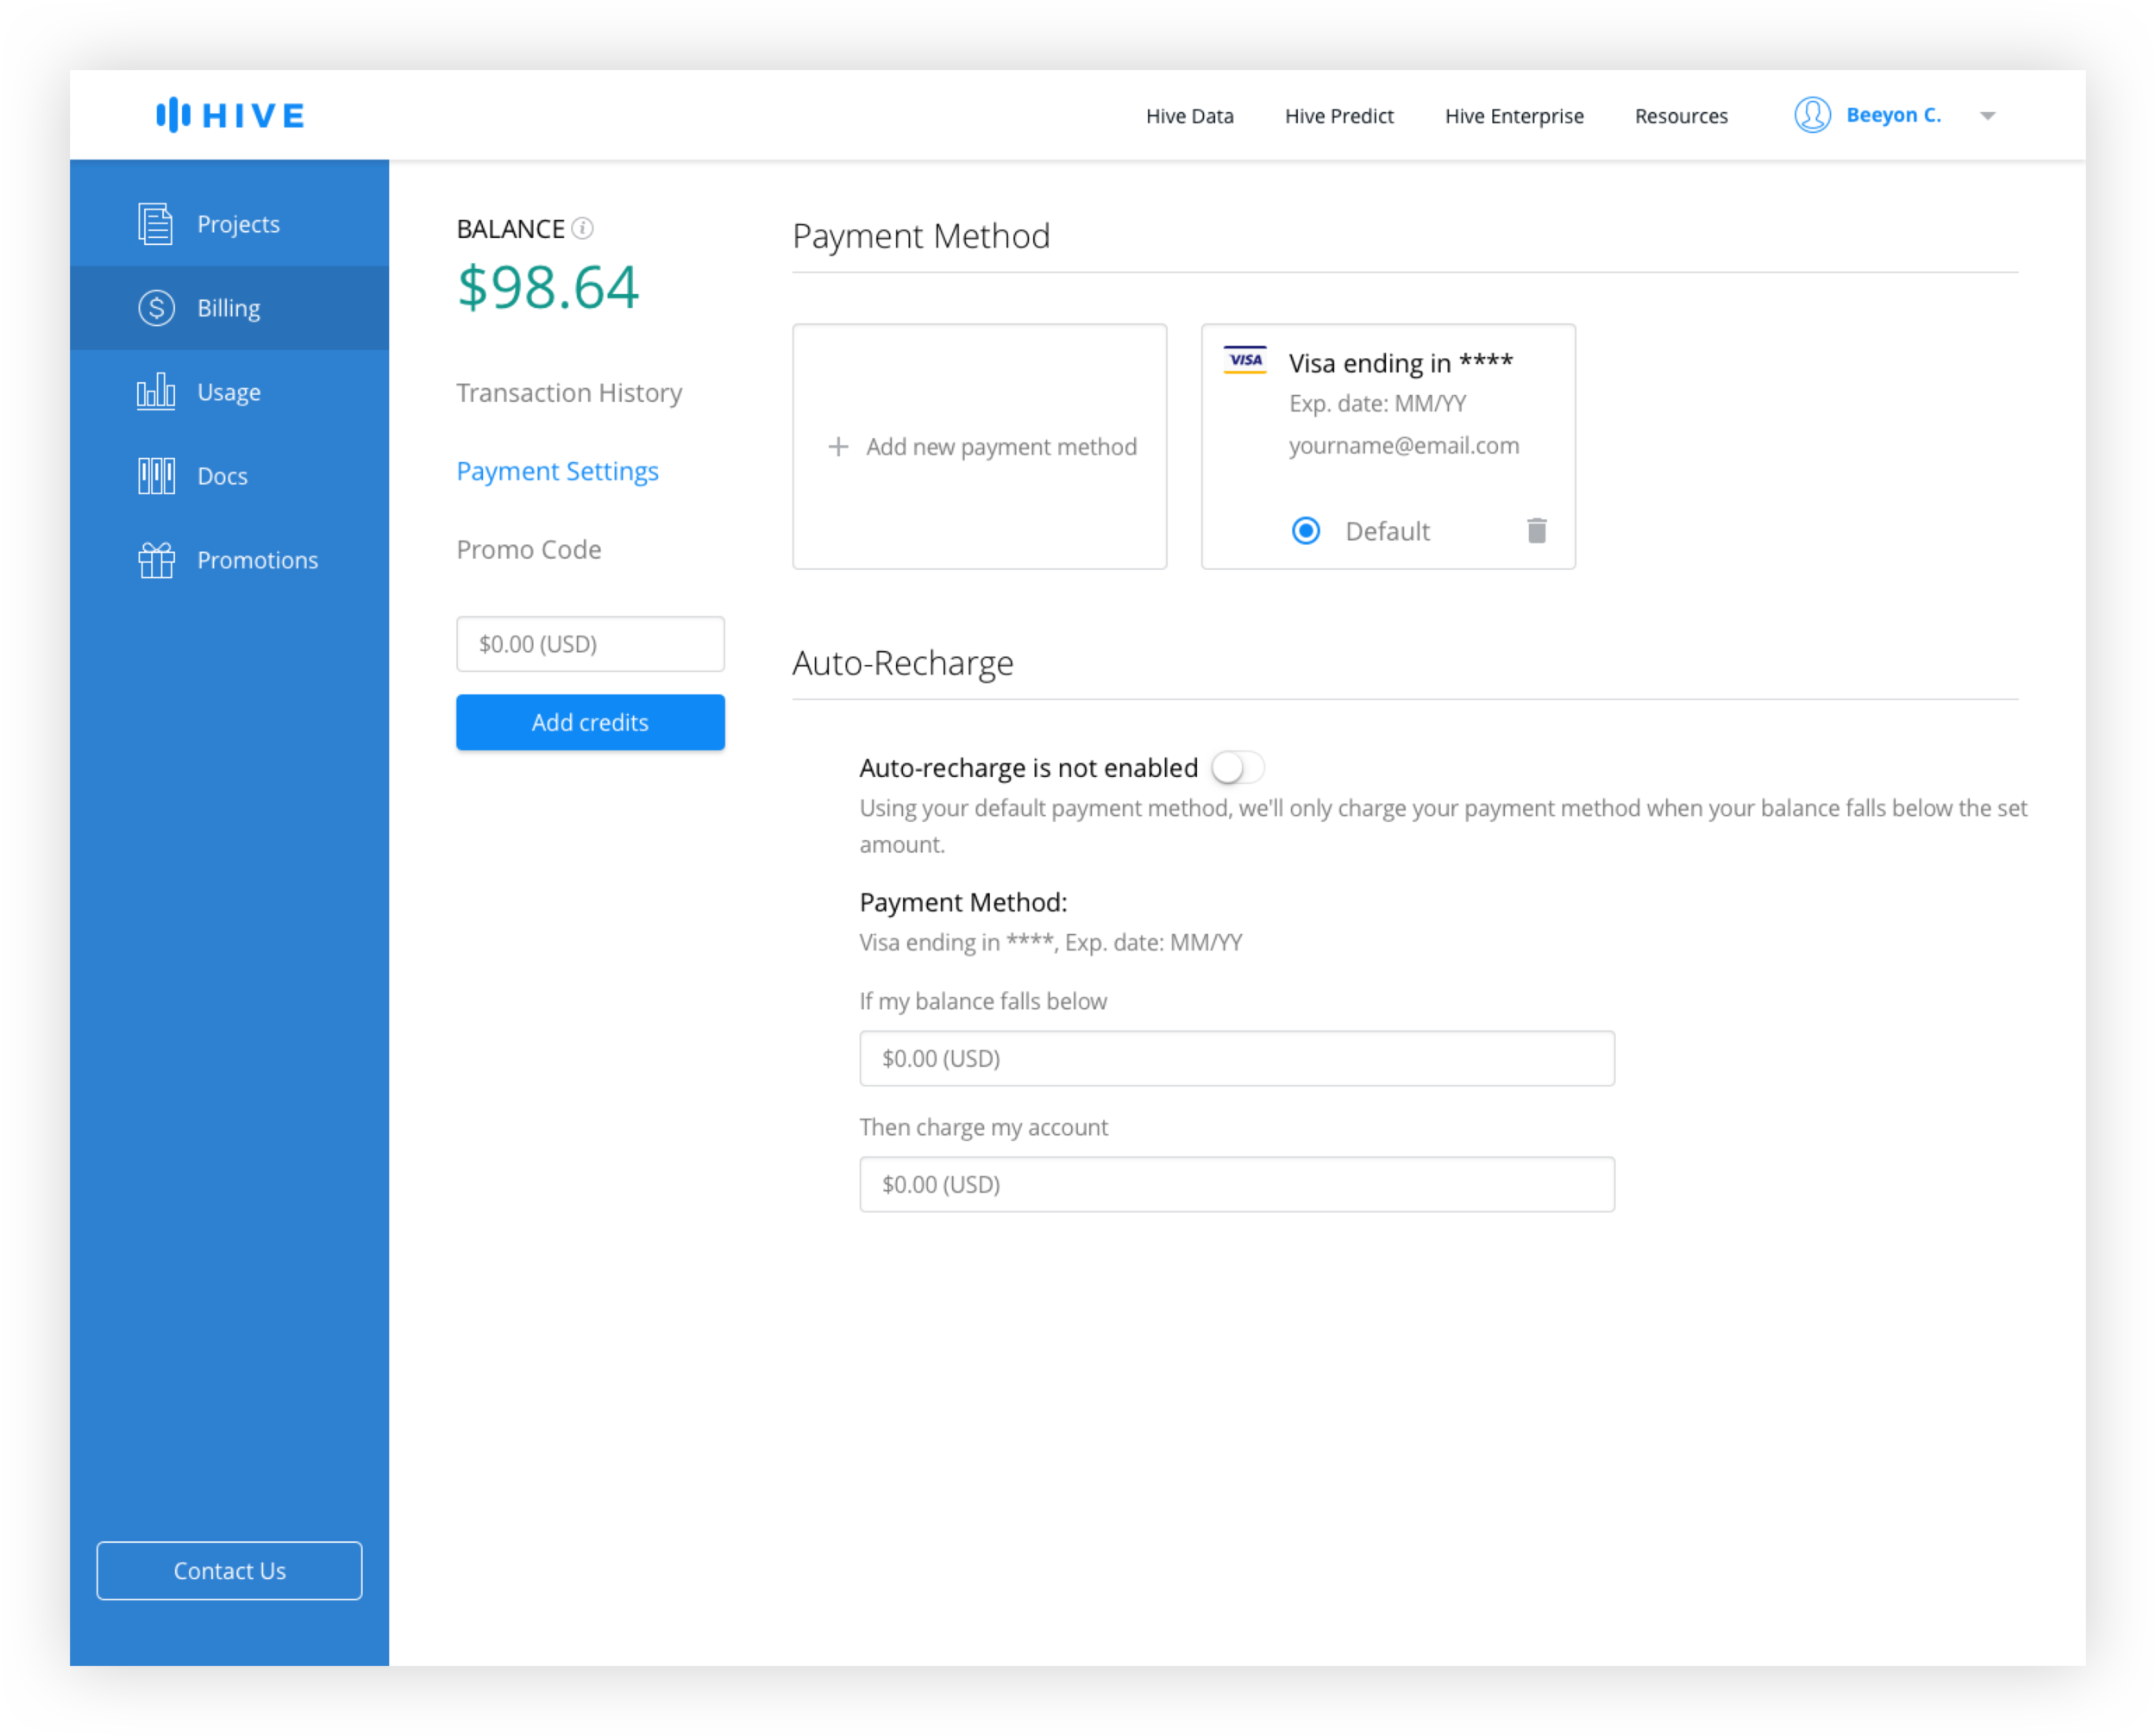Go to Projects in the sidebar
Screen dimensions: 2156x1736
point(229,224)
